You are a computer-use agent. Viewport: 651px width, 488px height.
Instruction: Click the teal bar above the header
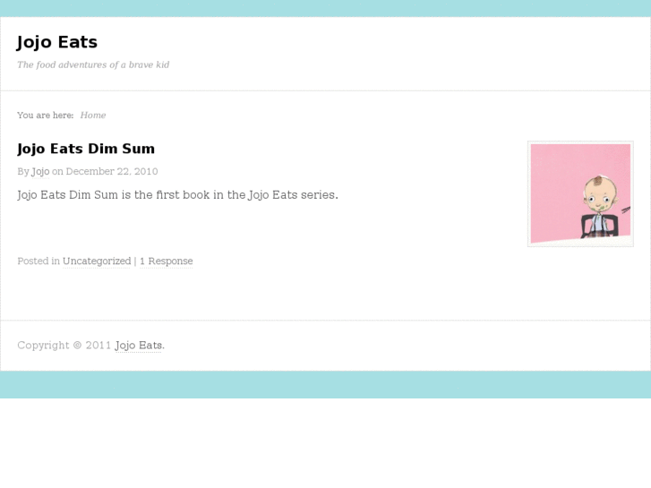click(x=326, y=8)
